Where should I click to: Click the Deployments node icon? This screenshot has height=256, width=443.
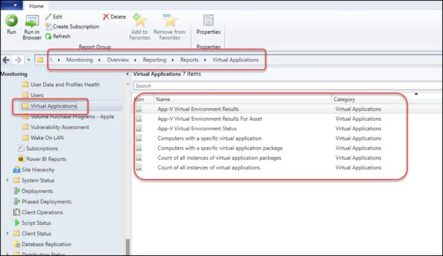[17, 191]
